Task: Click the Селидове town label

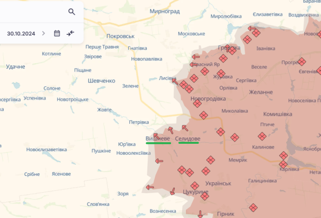Action: (187, 138)
